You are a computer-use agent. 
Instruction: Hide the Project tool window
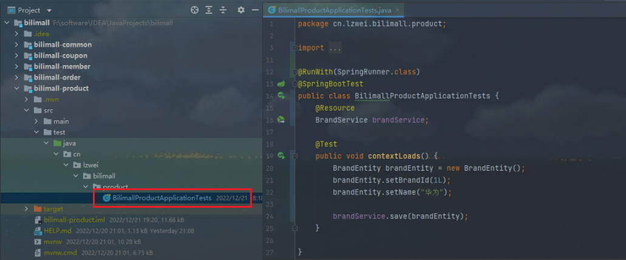pos(255,10)
